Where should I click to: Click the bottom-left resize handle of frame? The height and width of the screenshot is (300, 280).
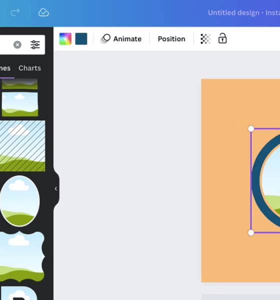251,232
